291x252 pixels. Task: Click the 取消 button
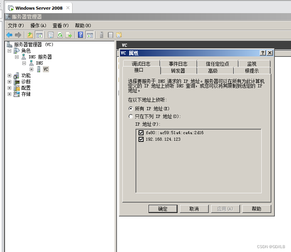tap(194, 209)
